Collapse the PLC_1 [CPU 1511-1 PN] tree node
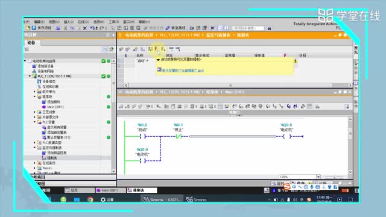The width and height of the screenshot is (386, 217). point(30,77)
